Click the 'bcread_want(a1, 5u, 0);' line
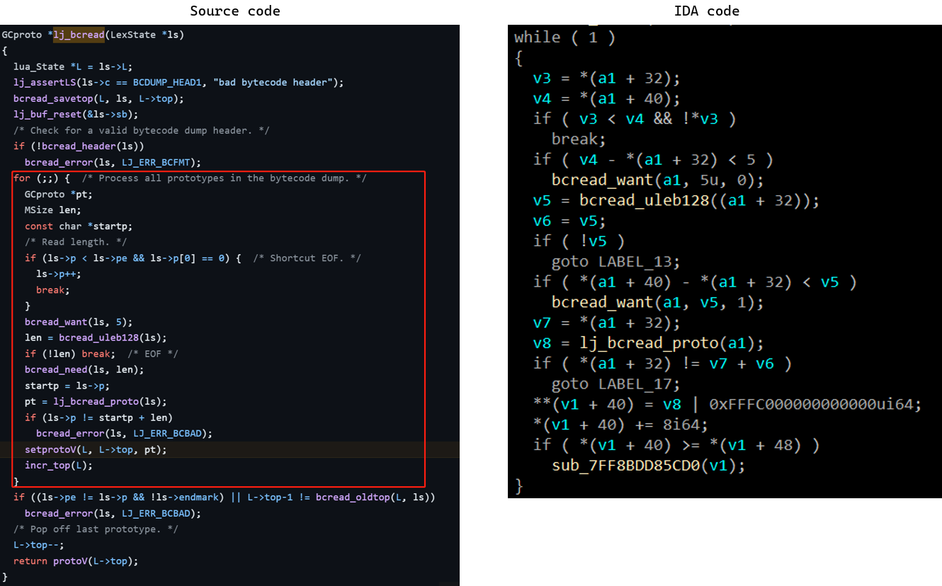 [x=658, y=180]
